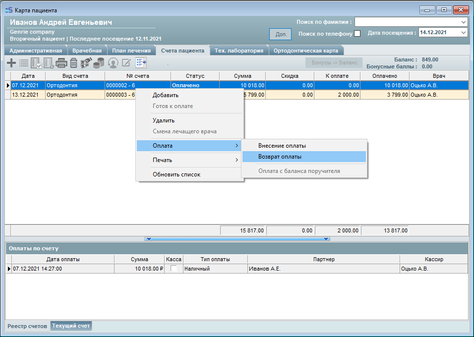Click the coins stack payment icon
The image size is (474, 337).
100,63
